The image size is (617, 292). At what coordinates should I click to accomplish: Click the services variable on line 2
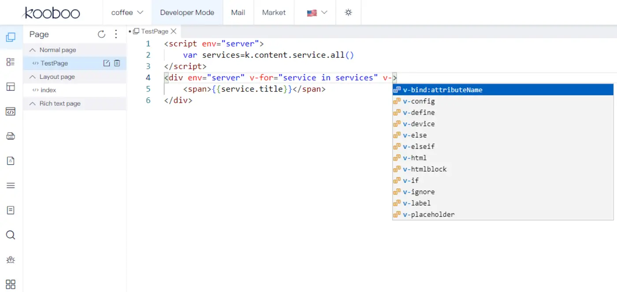(220, 55)
